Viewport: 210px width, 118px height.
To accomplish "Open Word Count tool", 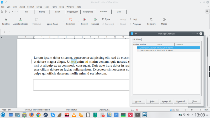I will (52, 24).
